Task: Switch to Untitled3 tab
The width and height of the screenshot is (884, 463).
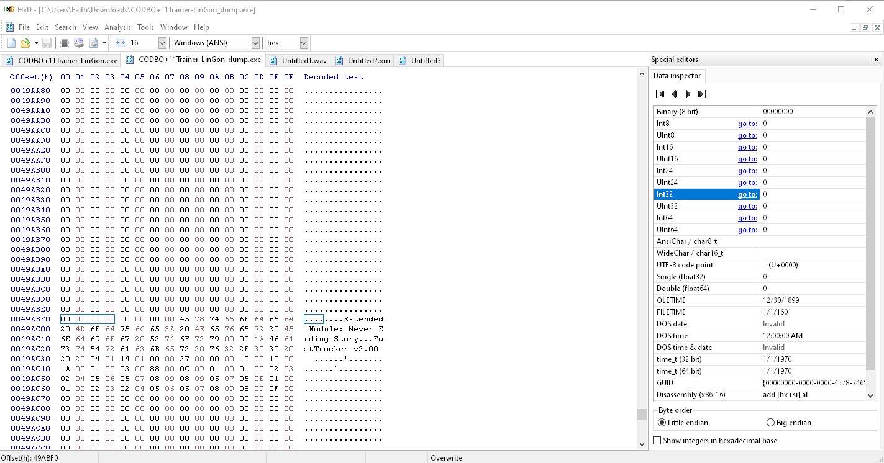Action: click(x=419, y=61)
